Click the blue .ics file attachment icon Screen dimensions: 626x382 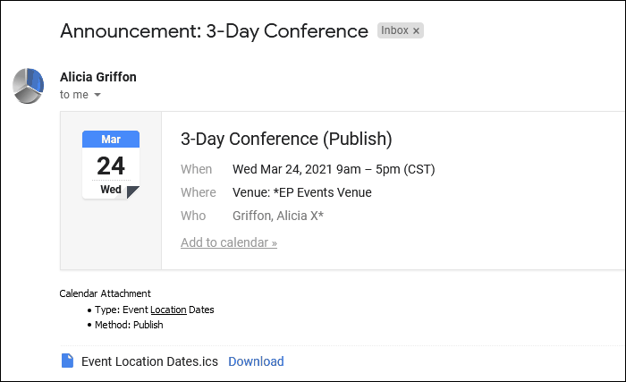click(67, 361)
